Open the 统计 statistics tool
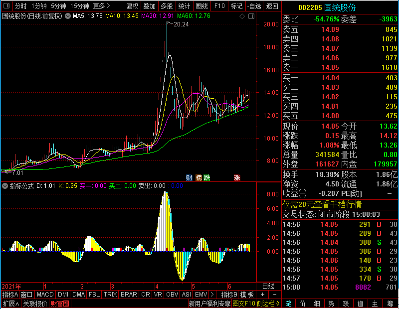The height and width of the screenshot is (309, 399). point(184,6)
